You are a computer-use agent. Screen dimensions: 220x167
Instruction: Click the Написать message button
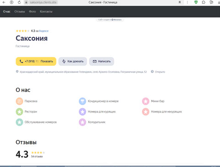pos(102,61)
